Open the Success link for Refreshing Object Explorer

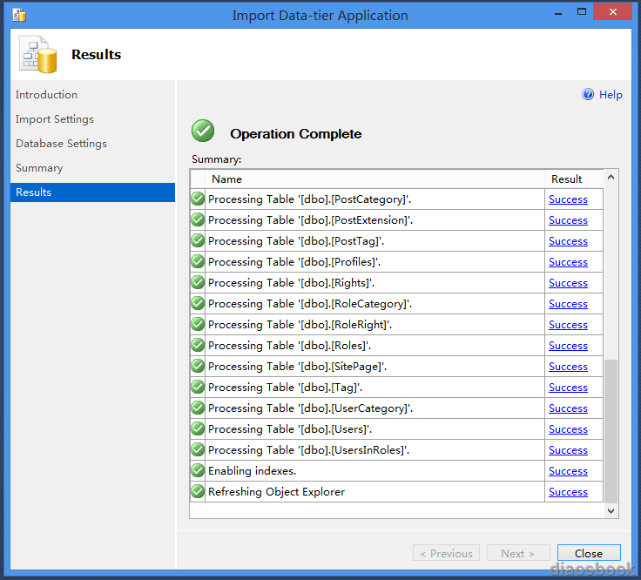(x=568, y=492)
